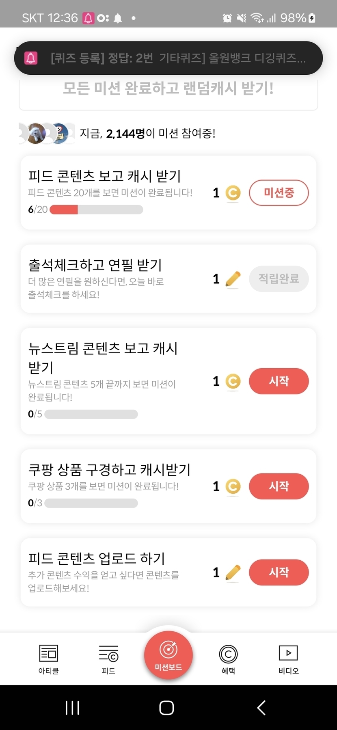
Task: Tap the 미션보드 center target icon
Action: coord(168,650)
